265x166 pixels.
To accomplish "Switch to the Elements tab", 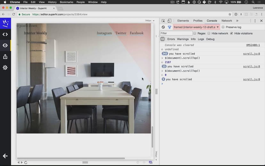I will [x=183, y=21].
